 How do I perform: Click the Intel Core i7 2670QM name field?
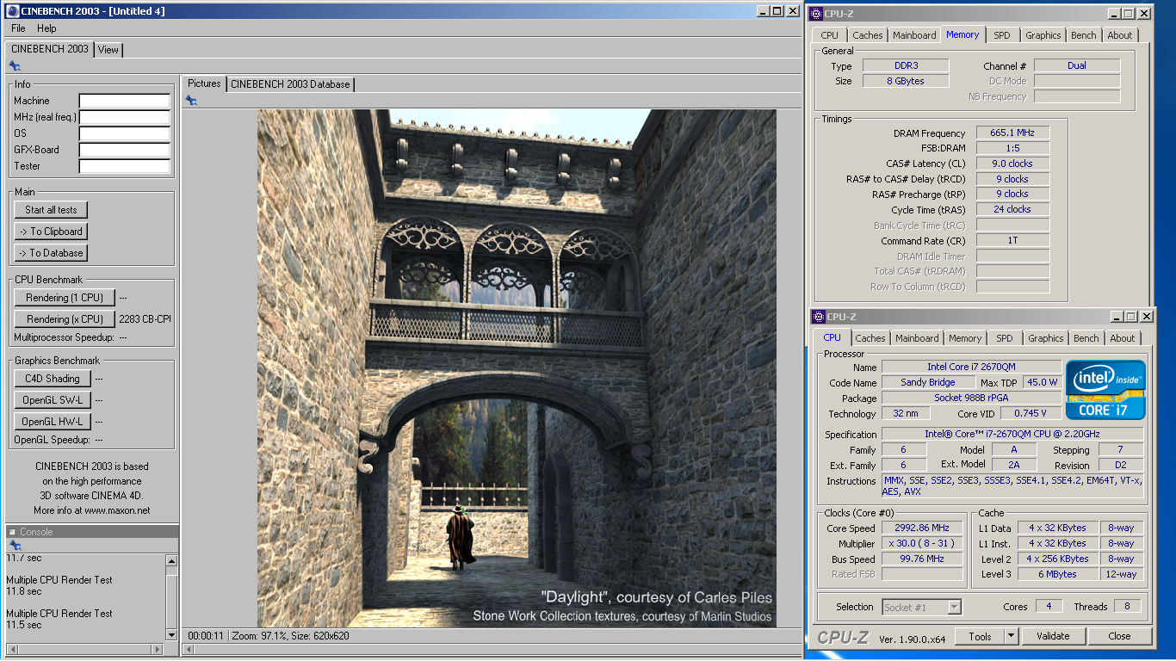[x=972, y=367]
